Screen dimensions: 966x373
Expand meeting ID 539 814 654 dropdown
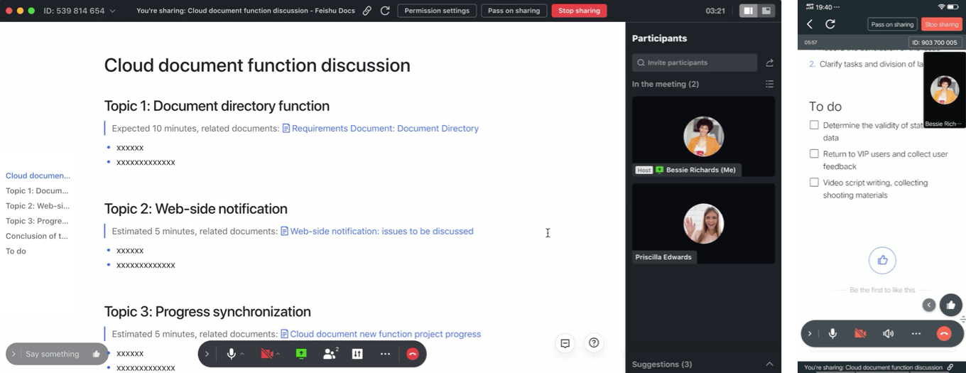(x=112, y=11)
